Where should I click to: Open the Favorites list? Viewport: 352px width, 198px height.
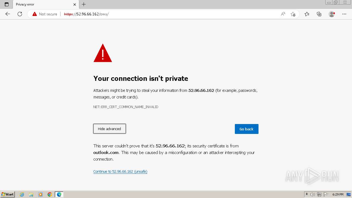click(307, 14)
